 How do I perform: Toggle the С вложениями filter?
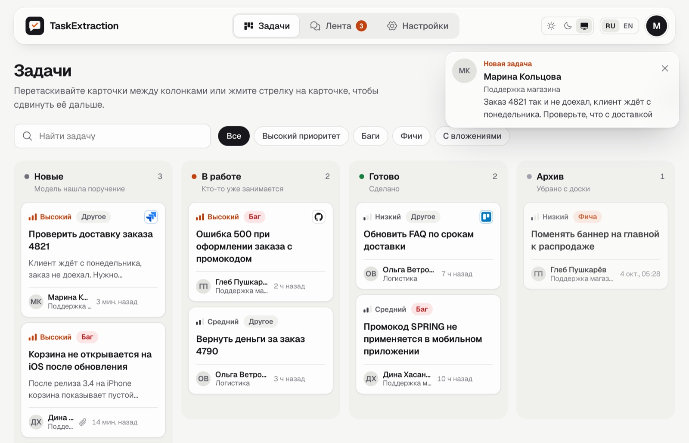coord(472,136)
